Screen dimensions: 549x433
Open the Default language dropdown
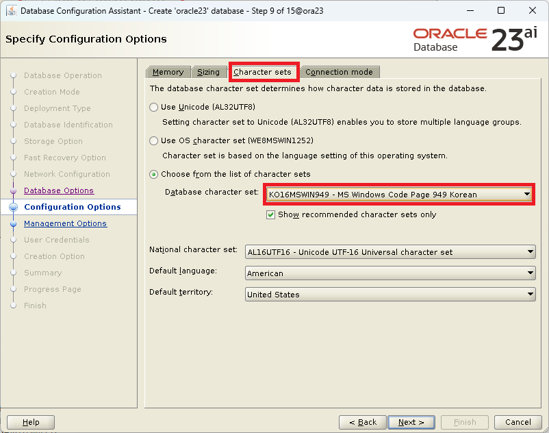pyautogui.click(x=390, y=273)
